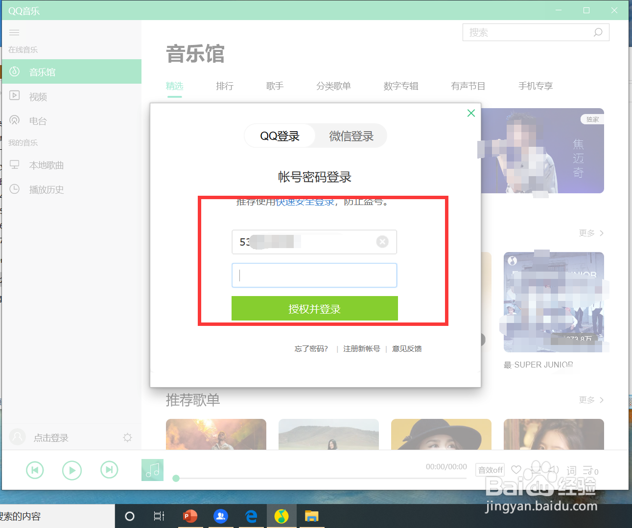Switch to the 精选 tab
The width and height of the screenshot is (632, 528).
click(x=174, y=86)
